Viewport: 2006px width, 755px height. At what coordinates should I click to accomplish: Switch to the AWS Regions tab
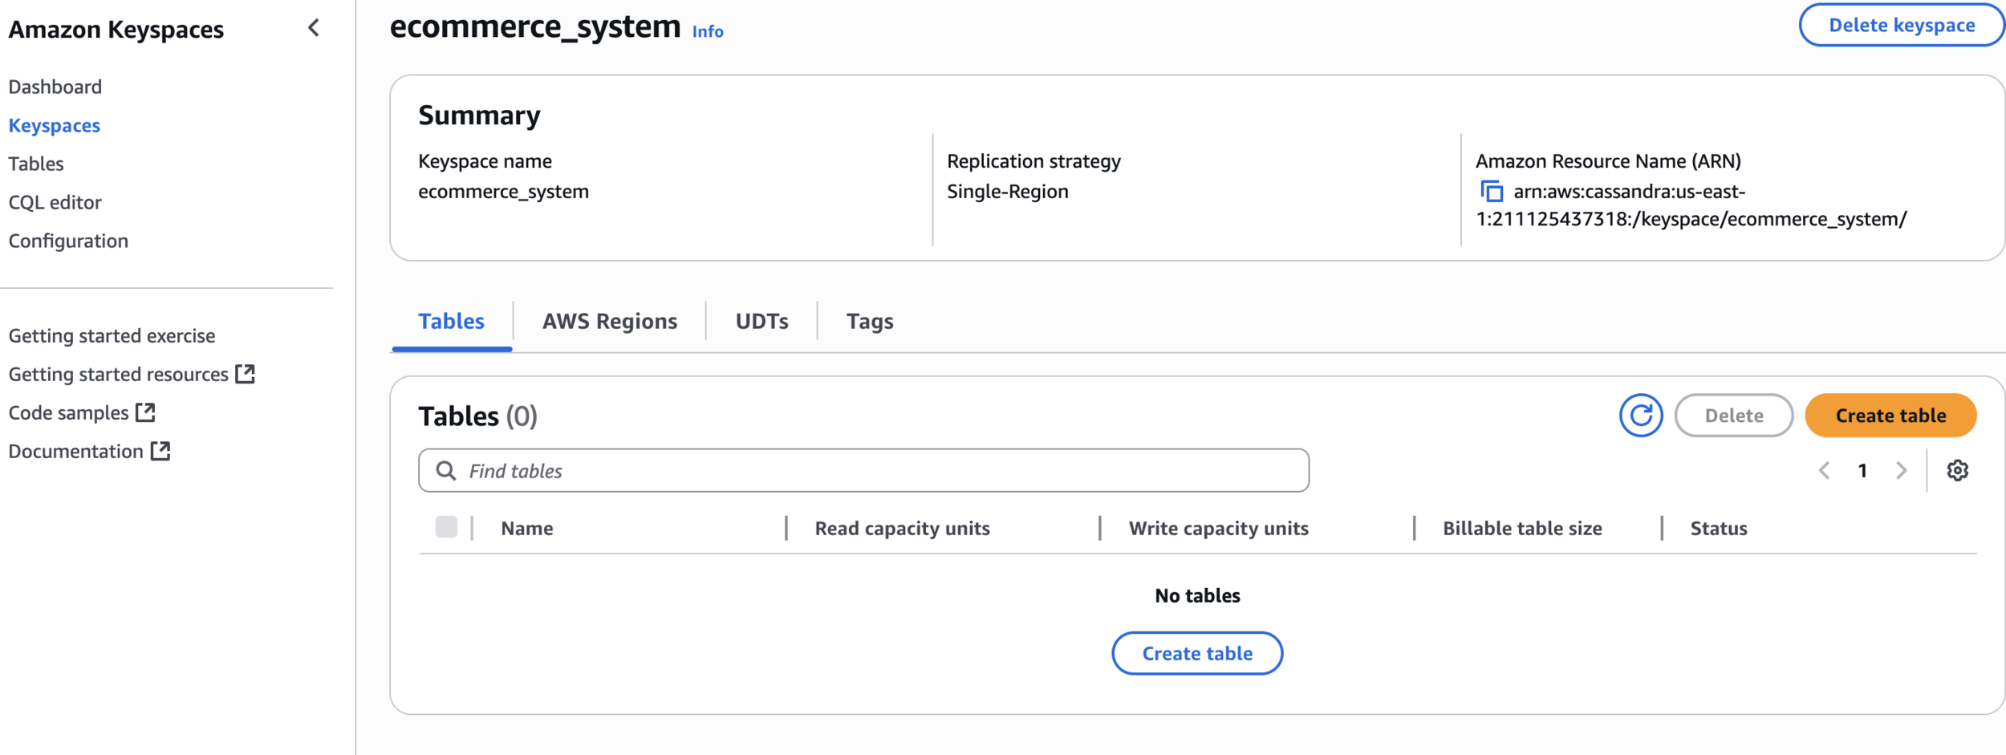click(609, 322)
